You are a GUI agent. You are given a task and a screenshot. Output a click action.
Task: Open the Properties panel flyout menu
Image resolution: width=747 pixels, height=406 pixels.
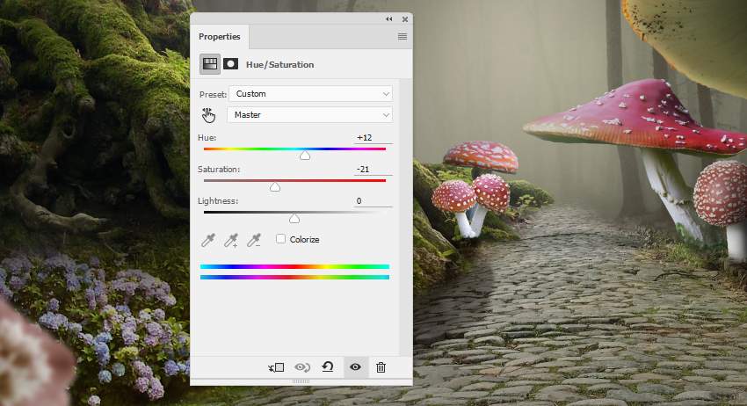point(403,37)
